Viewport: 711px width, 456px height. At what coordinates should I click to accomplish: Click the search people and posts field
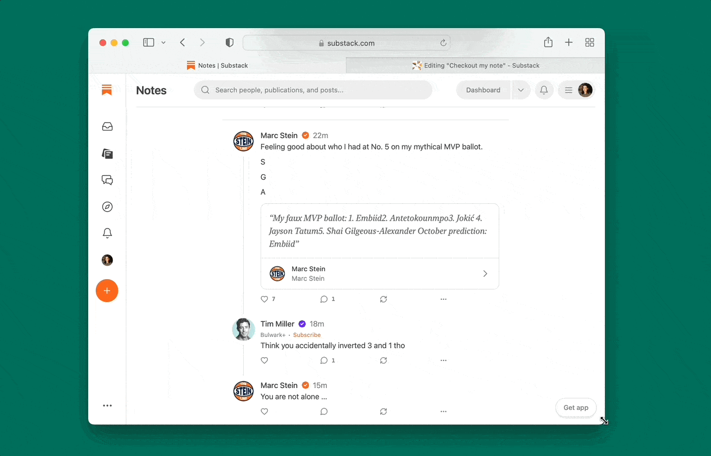[313, 90]
